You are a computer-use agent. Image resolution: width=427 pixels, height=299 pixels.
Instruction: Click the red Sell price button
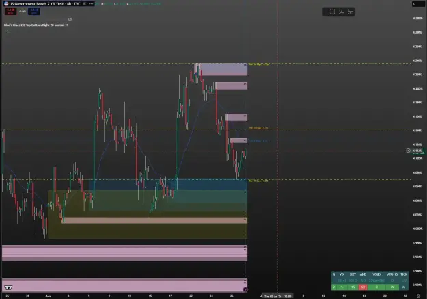[x=11, y=12]
